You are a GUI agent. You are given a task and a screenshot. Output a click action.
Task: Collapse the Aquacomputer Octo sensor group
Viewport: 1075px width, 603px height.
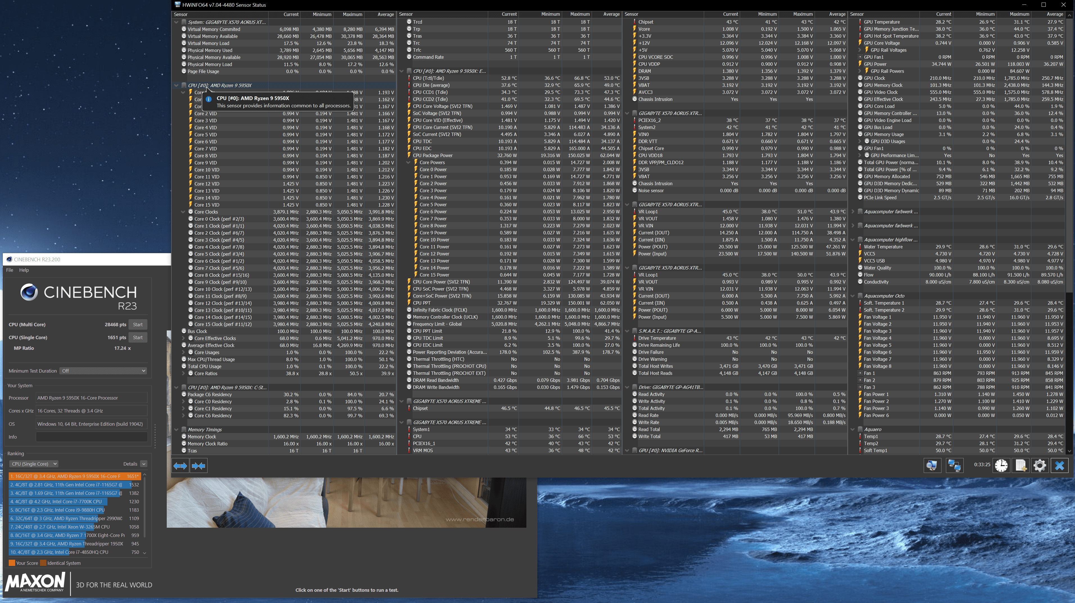[x=853, y=296]
